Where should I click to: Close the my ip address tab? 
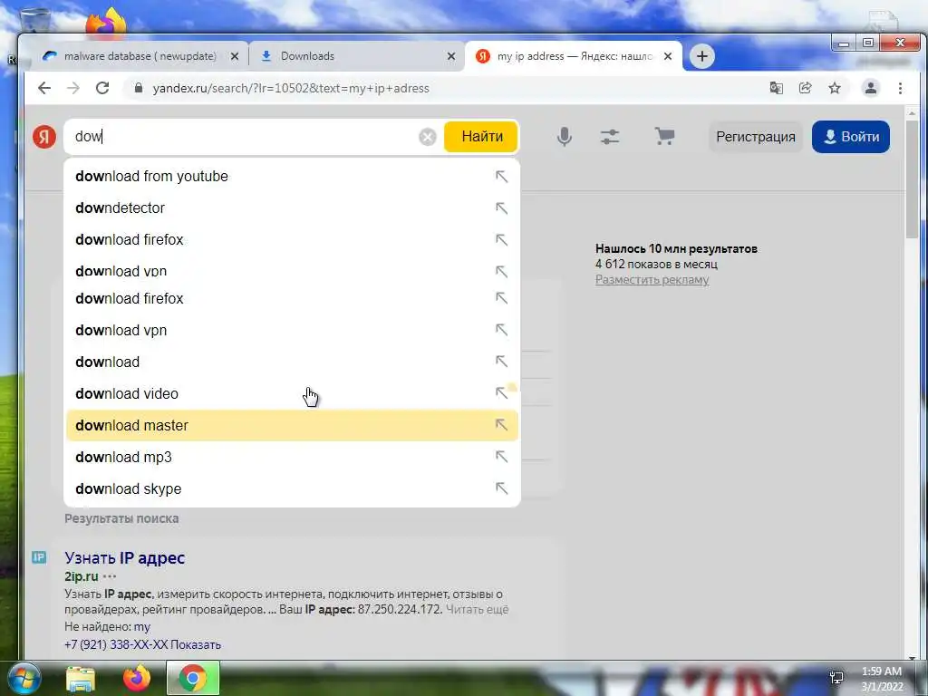click(668, 56)
